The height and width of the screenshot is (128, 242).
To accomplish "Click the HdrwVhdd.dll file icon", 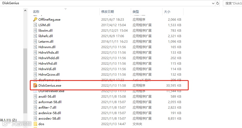I will [x=35, y=58].
